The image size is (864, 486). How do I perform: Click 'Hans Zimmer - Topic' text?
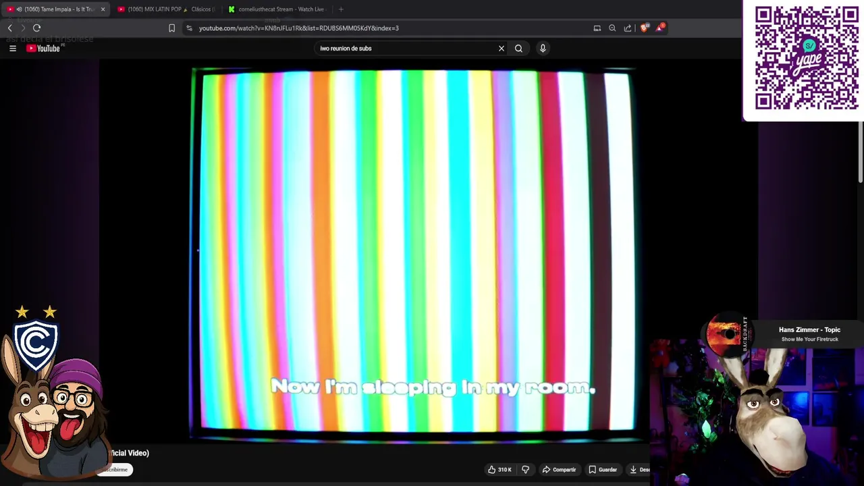tap(809, 330)
